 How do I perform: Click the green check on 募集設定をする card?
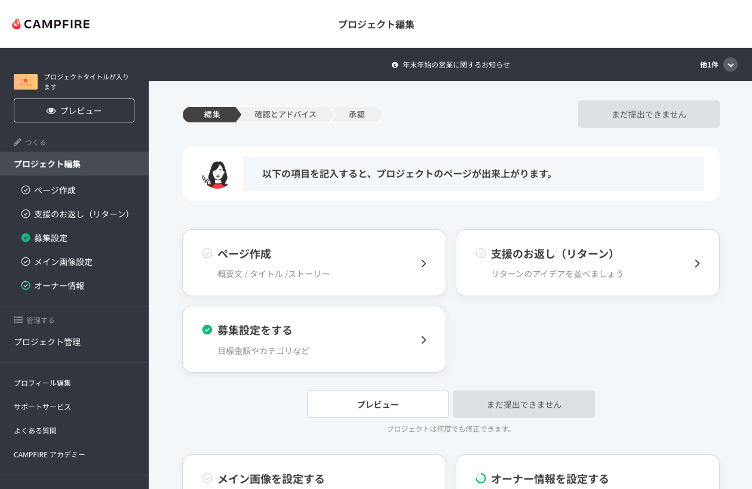(x=207, y=330)
